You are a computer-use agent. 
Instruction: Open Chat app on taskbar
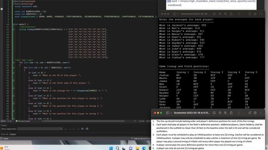tap(131, 148)
